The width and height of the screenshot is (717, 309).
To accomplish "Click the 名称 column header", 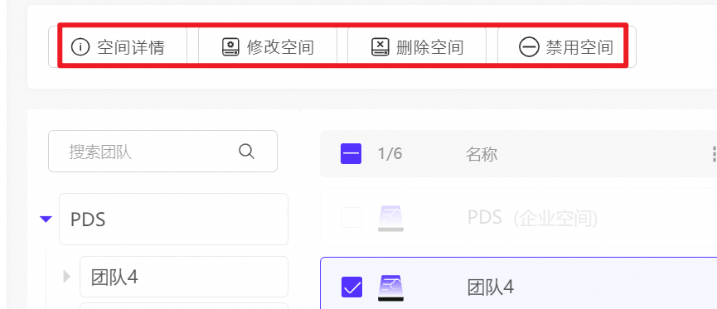I will coord(482,154).
